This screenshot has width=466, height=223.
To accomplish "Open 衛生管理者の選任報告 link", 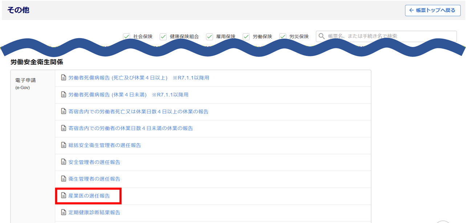I will tap(94, 179).
